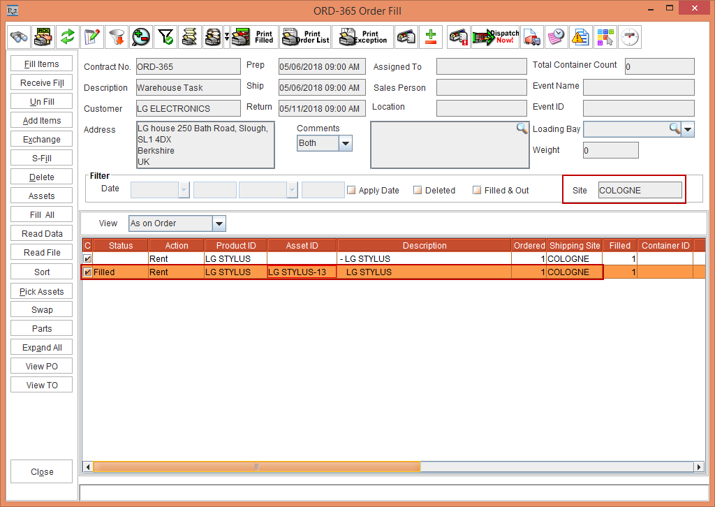Click the green plus red minus icon

tap(431, 37)
